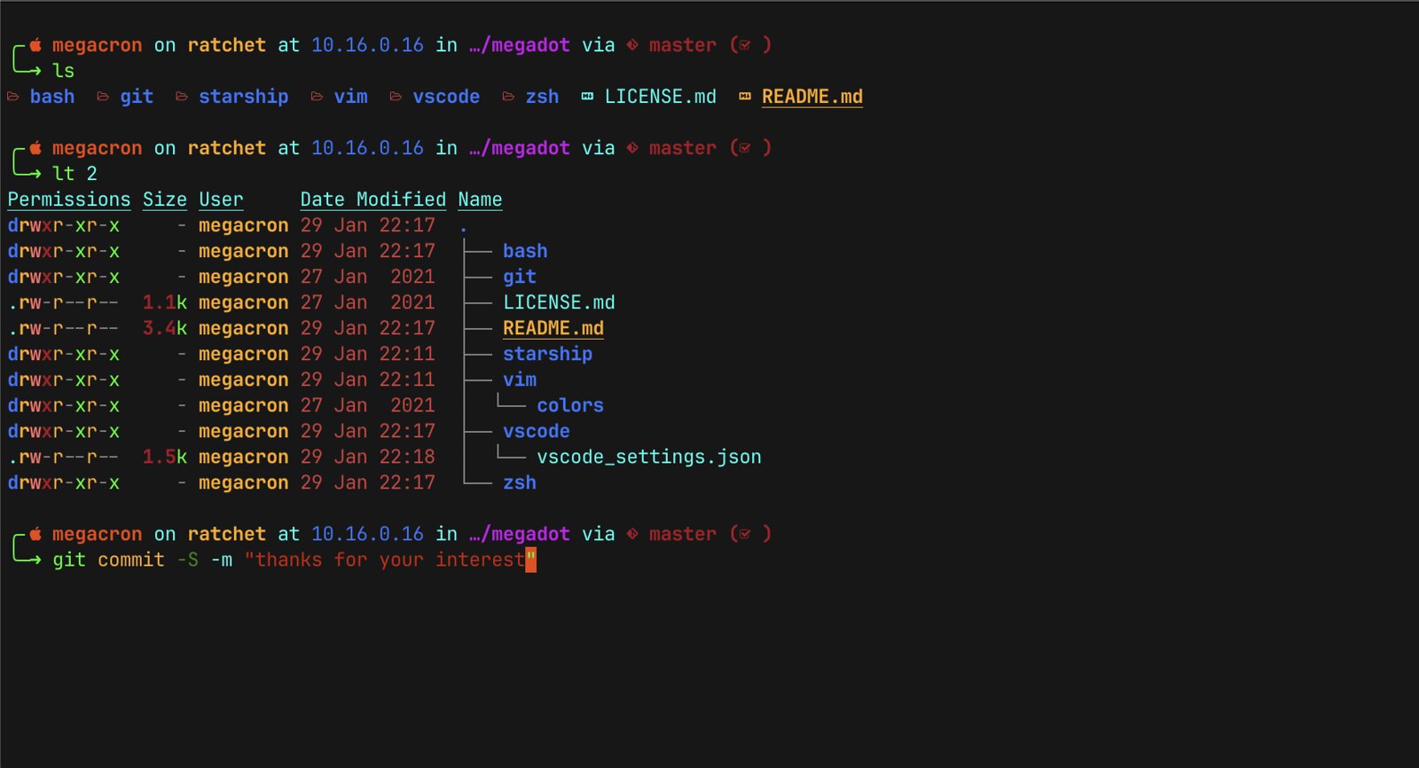The width and height of the screenshot is (1419, 768).
Task: Click the 10.16.0.16 address in the git commit prompt
Action: click(367, 534)
